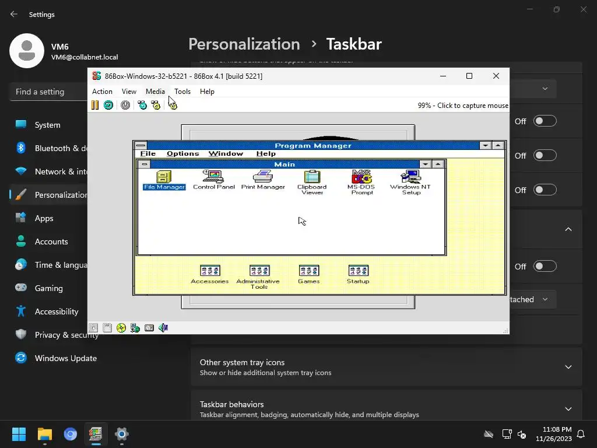Click the second floppy drive status icon
Viewport: 597px width, 448px height.
pyautogui.click(x=107, y=328)
